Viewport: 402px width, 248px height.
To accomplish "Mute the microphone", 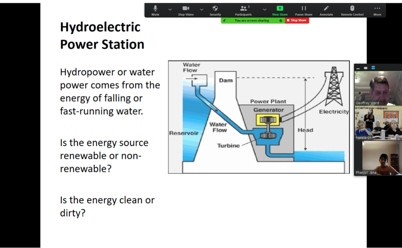I will (x=155, y=10).
